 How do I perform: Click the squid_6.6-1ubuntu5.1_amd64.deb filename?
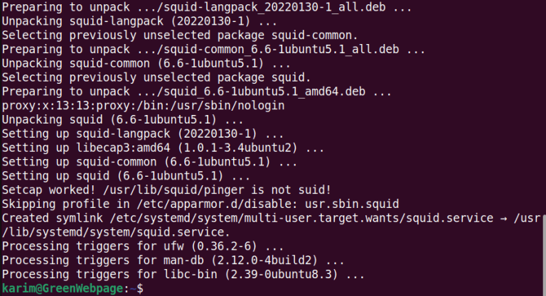point(264,92)
